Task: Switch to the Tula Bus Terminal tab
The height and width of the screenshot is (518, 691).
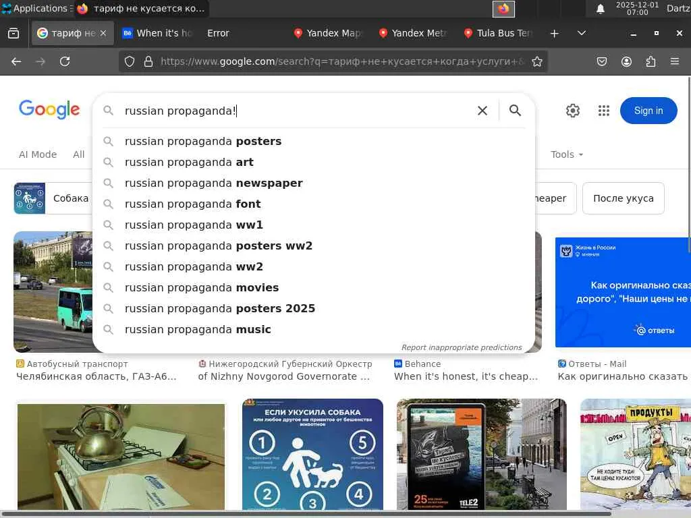Action: (499, 33)
